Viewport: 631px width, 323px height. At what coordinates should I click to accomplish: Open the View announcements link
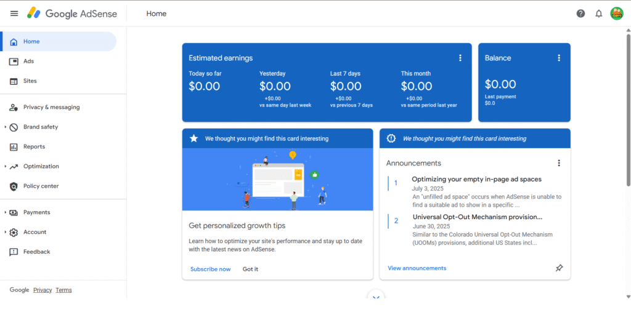[417, 268]
